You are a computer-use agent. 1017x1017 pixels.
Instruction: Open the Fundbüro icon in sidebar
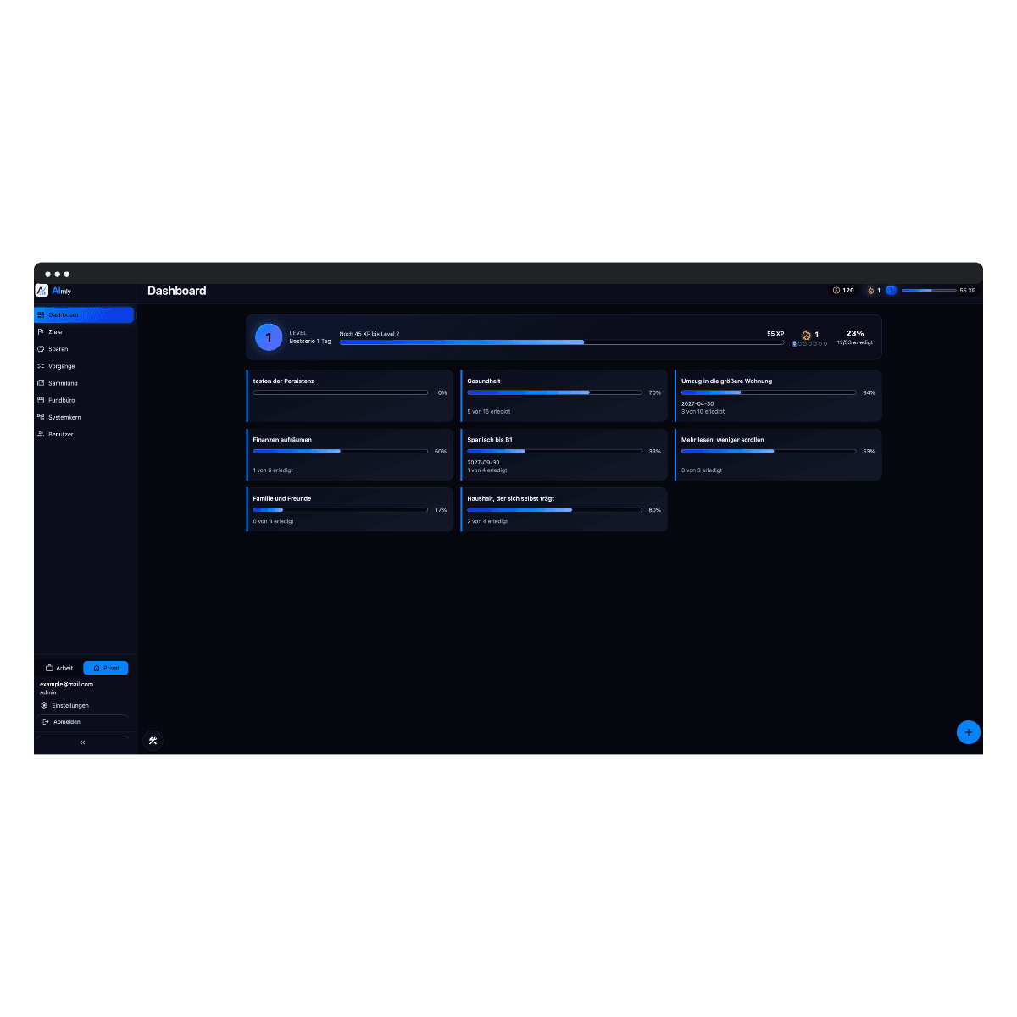click(x=41, y=400)
